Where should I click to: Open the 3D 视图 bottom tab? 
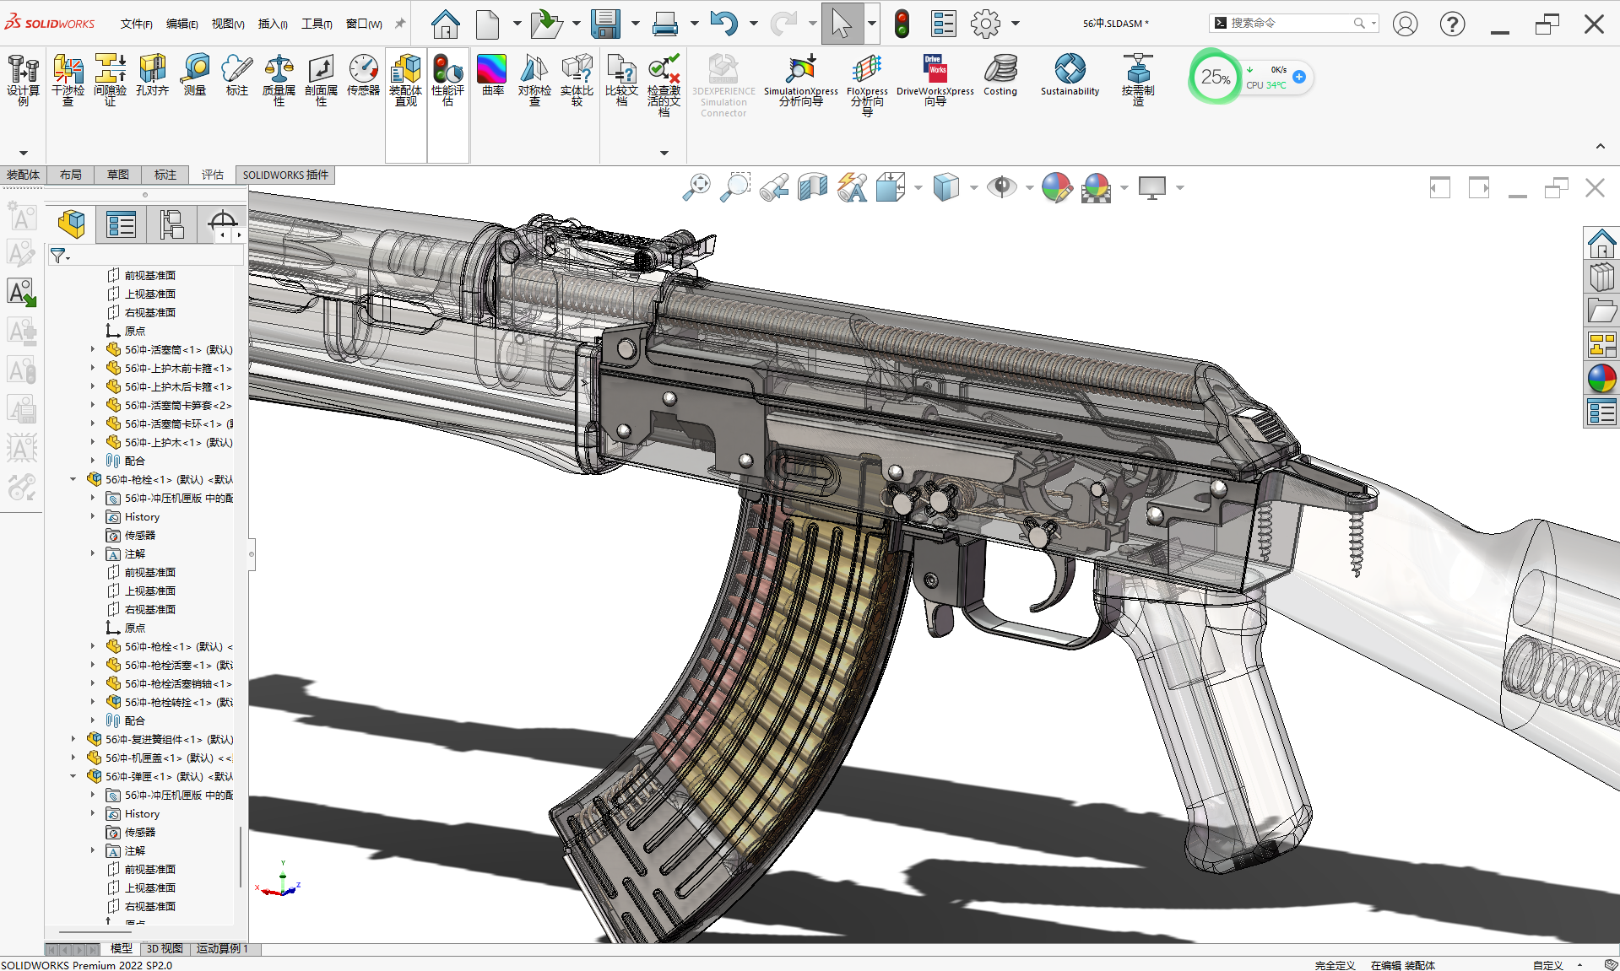point(165,949)
